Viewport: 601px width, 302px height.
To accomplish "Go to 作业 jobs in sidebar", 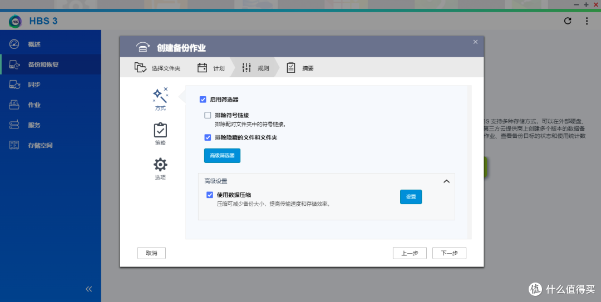I will point(50,105).
